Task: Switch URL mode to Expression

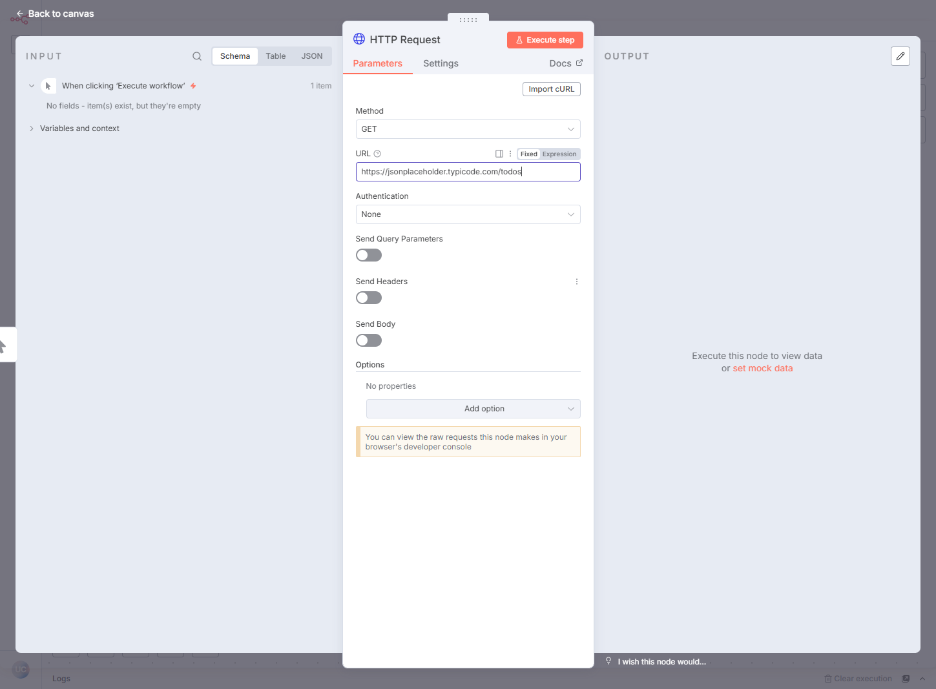Action: click(559, 154)
